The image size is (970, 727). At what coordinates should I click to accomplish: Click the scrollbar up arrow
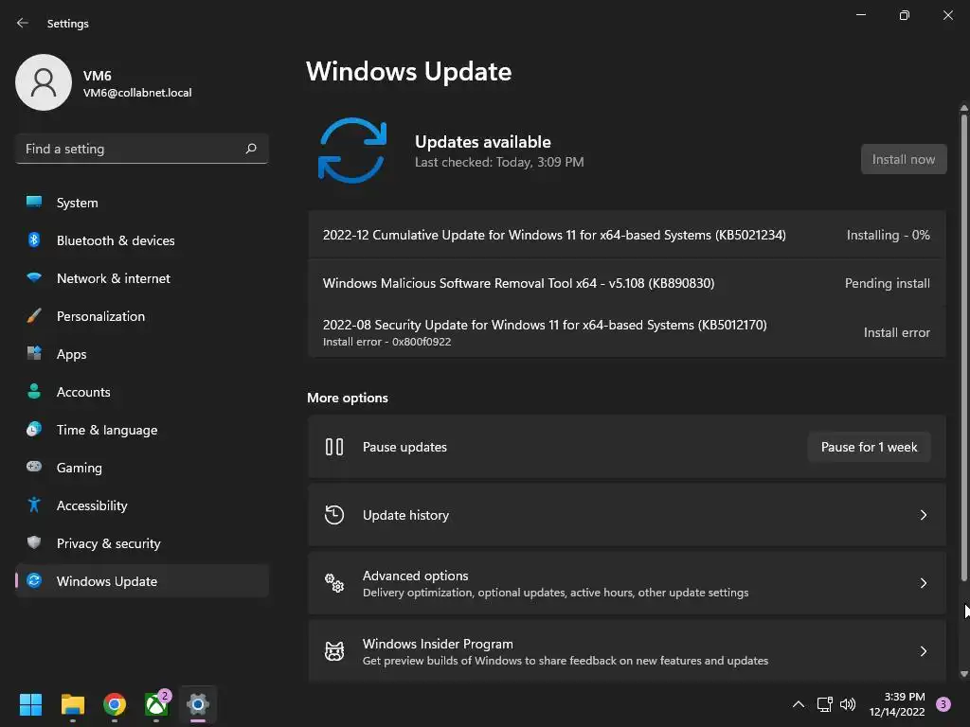(963, 108)
